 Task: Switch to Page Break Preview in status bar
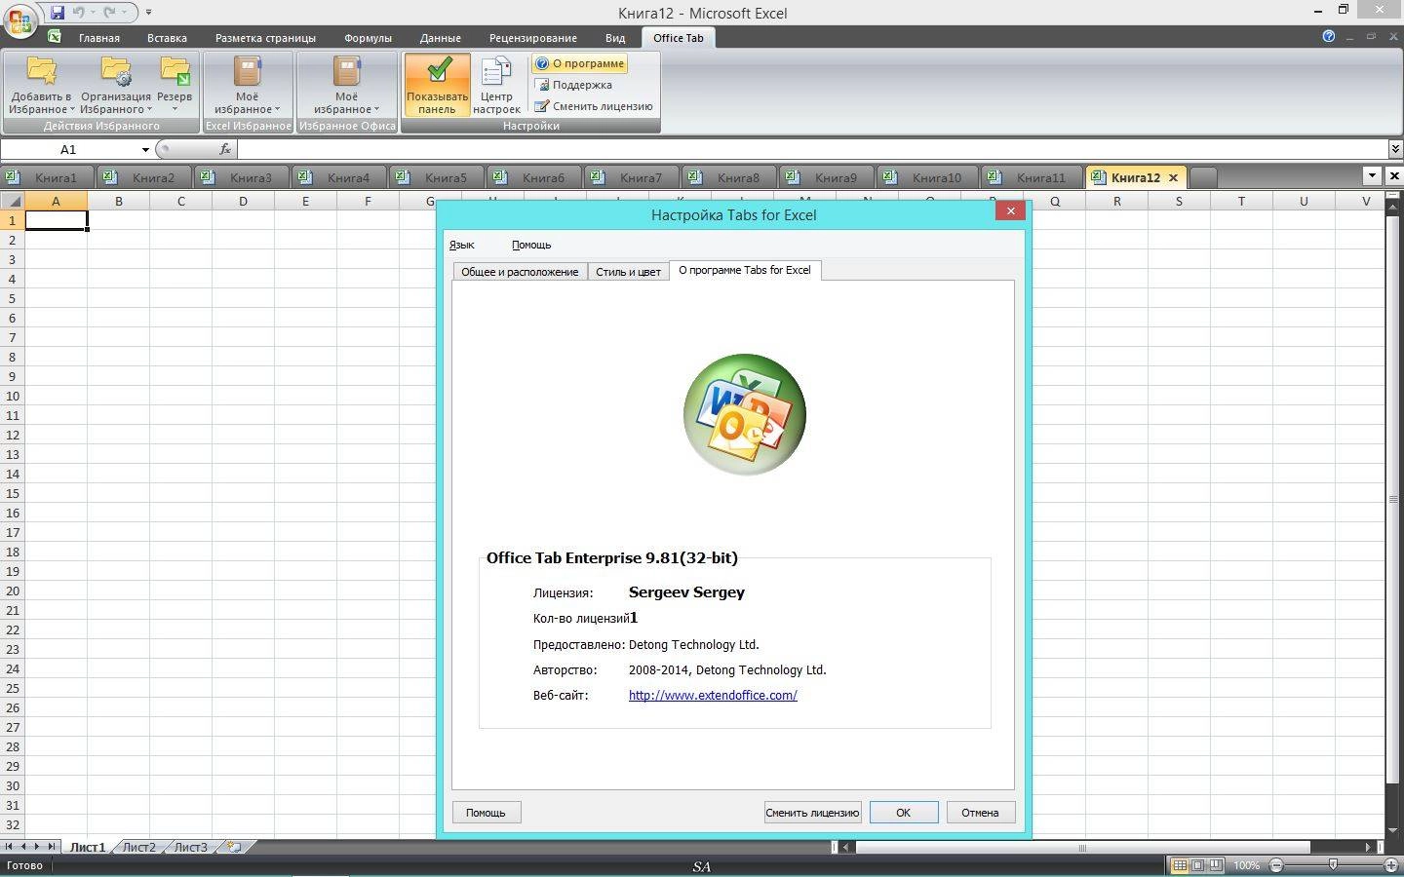point(1217,865)
